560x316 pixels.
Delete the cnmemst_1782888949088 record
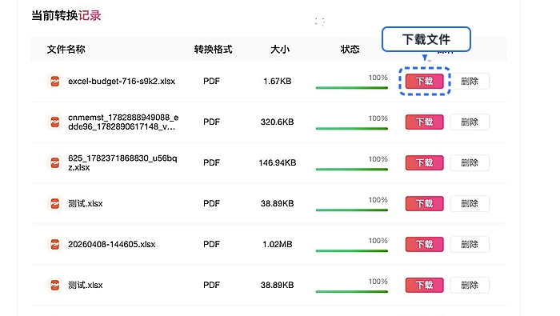(470, 122)
